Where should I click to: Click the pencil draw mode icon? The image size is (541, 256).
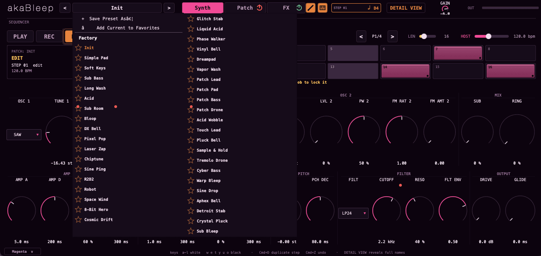pos(311,7)
